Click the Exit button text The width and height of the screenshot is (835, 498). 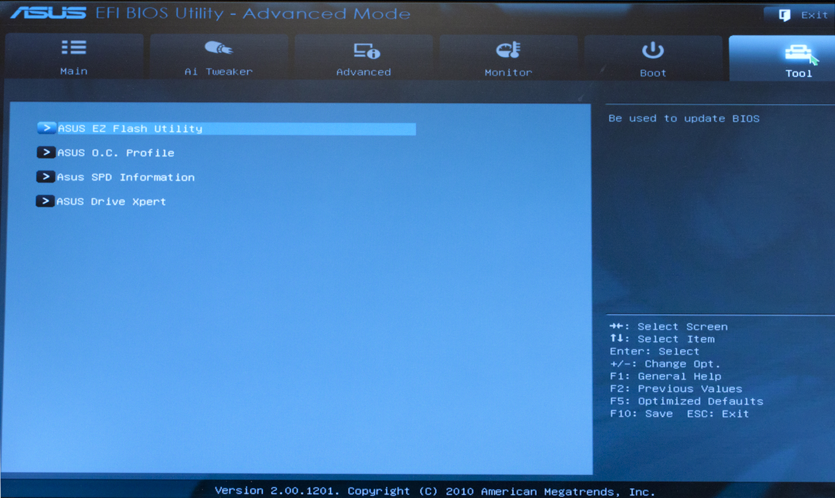click(814, 15)
